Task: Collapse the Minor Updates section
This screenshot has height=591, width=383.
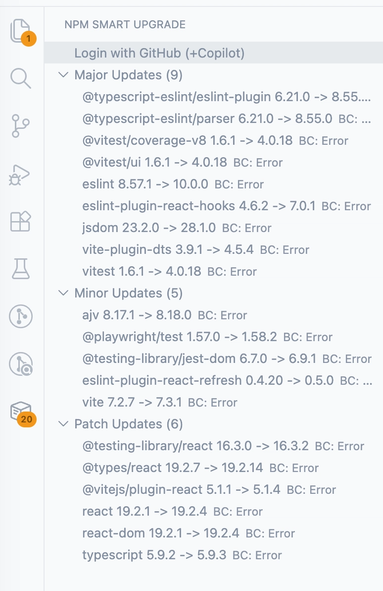Action: (x=63, y=293)
